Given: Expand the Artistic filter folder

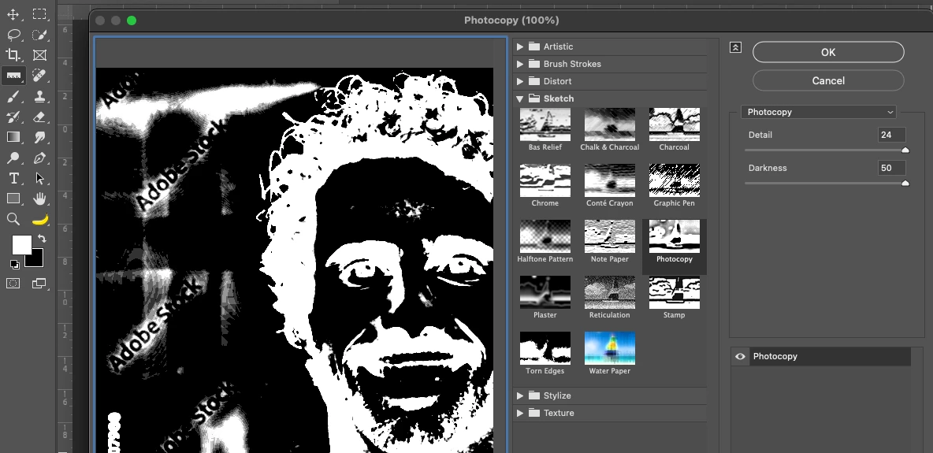Looking at the screenshot, I should pyautogui.click(x=520, y=46).
